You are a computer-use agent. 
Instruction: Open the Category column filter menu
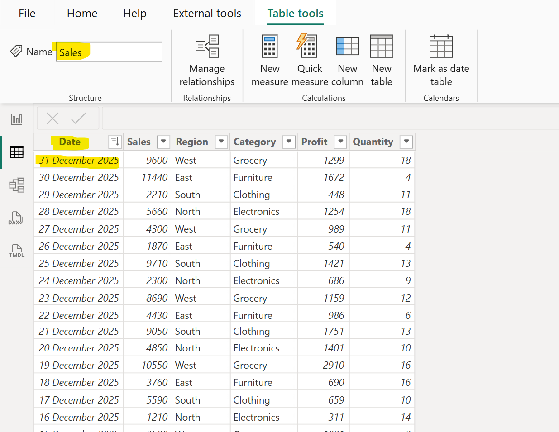[289, 142]
